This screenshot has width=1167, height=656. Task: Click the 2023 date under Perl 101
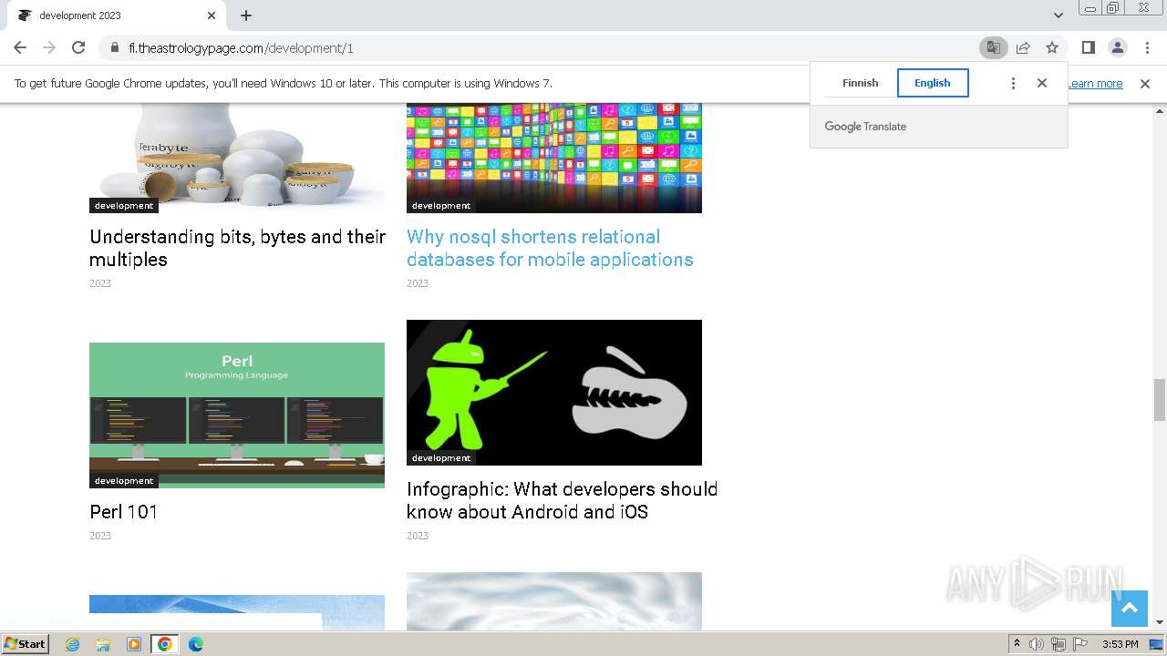coord(100,536)
